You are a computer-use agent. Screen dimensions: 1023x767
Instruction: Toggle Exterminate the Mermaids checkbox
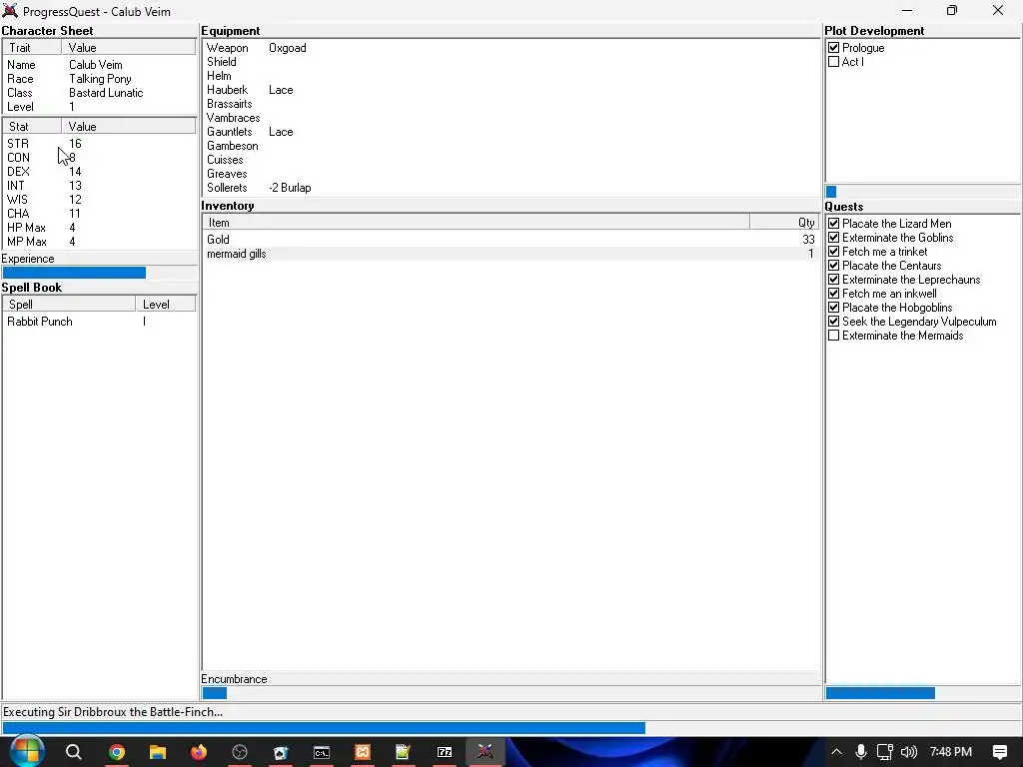coord(833,336)
